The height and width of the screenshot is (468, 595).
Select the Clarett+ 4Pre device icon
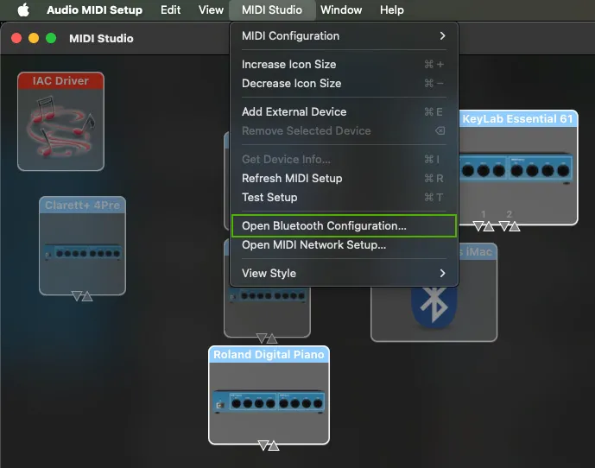[x=82, y=245]
